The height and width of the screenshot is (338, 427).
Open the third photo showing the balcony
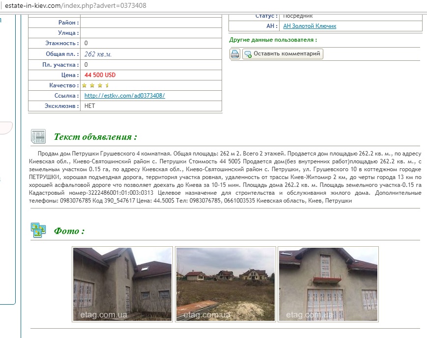pyautogui.click(x=328, y=284)
